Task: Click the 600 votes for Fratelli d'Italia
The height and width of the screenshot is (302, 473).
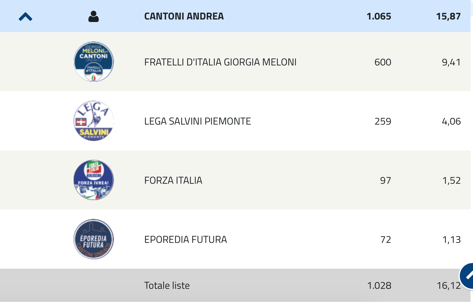Action: 383,62
